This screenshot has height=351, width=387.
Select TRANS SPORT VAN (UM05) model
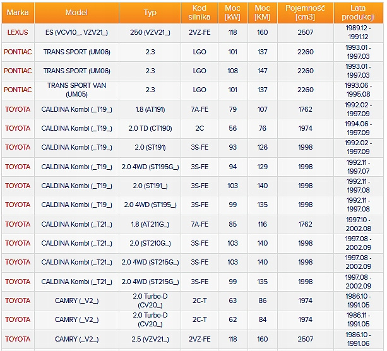point(76,90)
